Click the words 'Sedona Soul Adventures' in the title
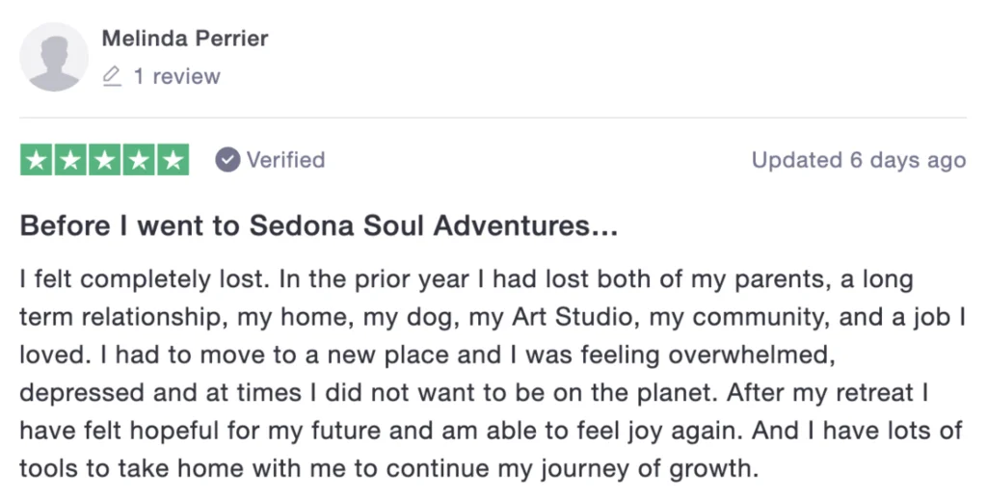The width and height of the screenshot is (987, 500). pyautogui.click(x=417, y=226)
